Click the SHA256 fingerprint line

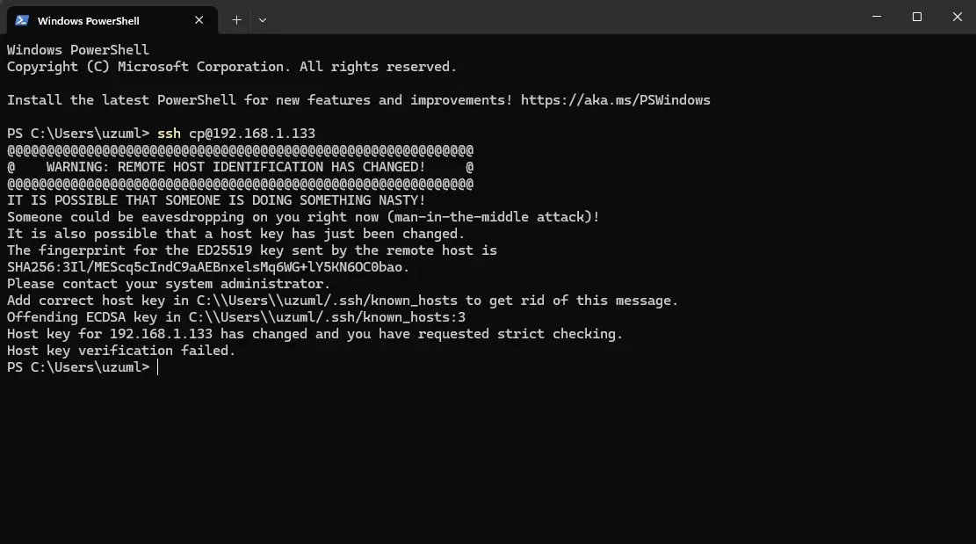tap(208, 268)
